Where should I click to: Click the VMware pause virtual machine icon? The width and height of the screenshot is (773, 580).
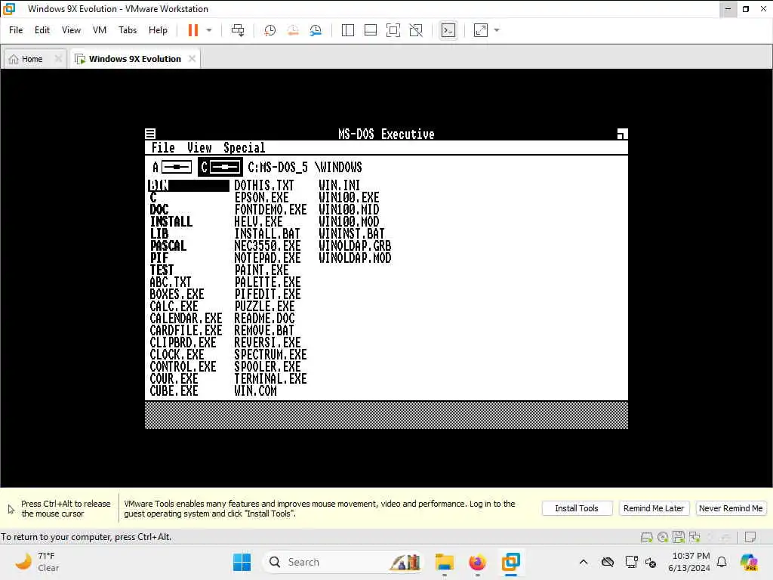pos(192,30)
